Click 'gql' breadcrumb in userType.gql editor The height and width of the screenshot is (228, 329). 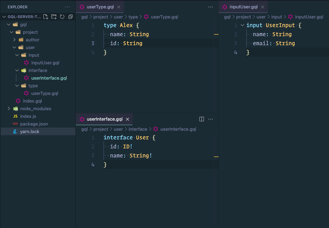tap(84, 17)
